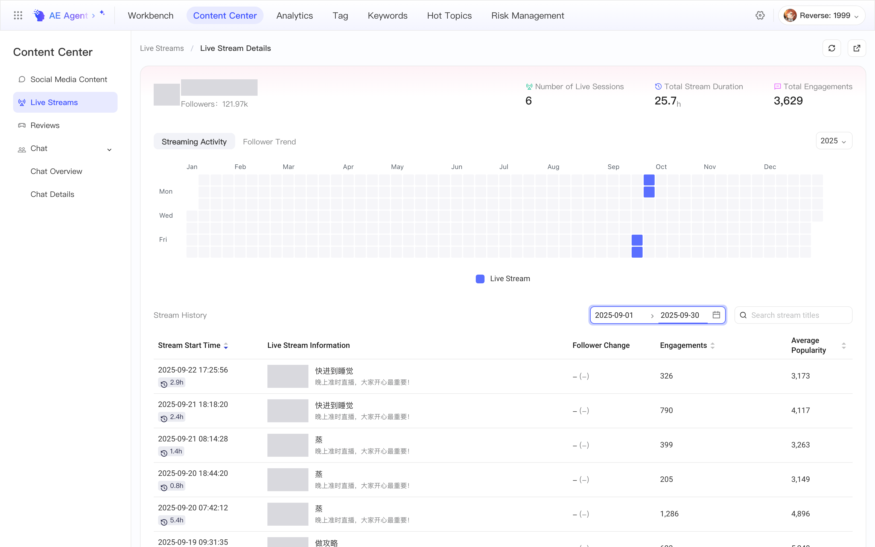Click the calendar icon in date range
The height and width of the screenshot is (547, 875).
[x=716, y=315]
